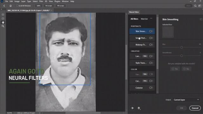The height and width of the screenshot is (114, 203).
Task: Select the magnifier Zoom tool in left toolbar
Action: pyautogui.click(x=3, y=26)
